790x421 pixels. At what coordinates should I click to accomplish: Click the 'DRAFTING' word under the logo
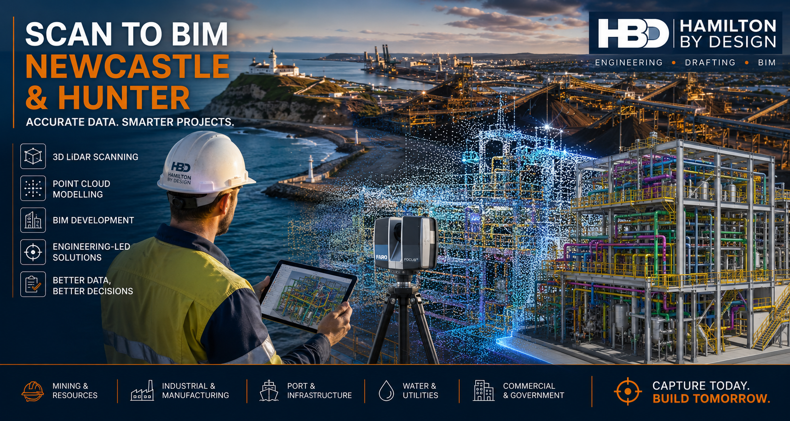click(x=710, y=63)
